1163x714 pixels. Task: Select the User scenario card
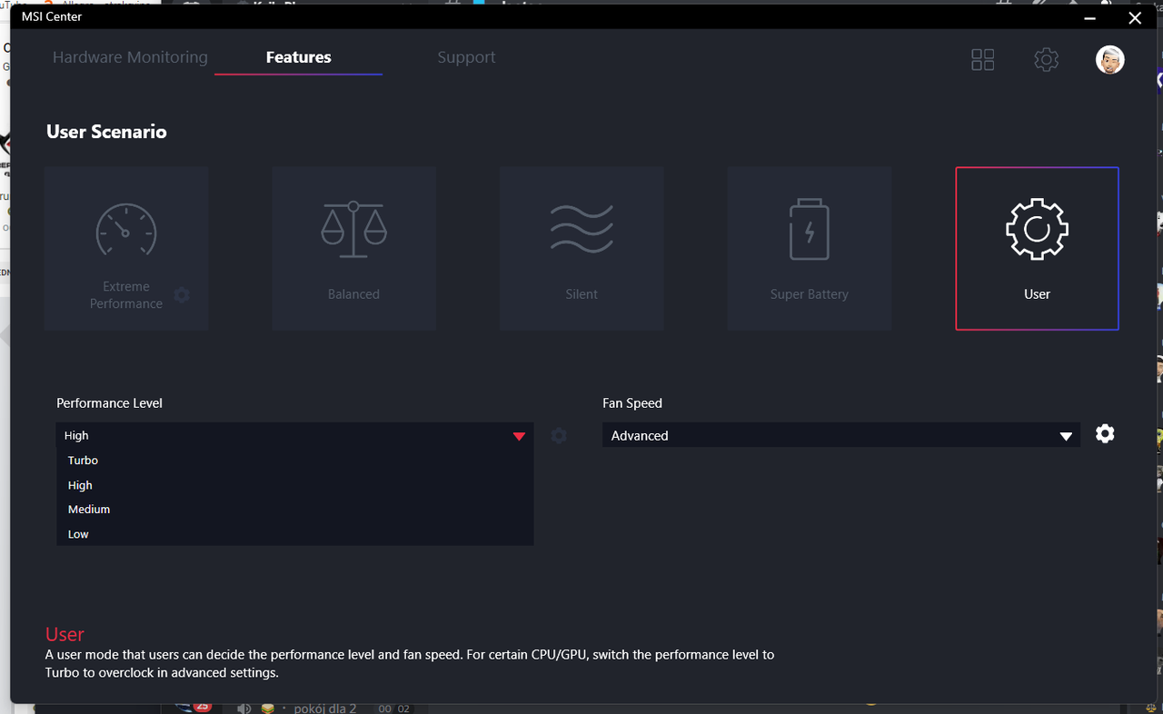tap(1037, 248)
